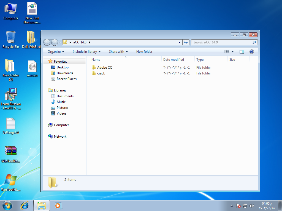Click the Refresh button next to address bar

[186, 42]
